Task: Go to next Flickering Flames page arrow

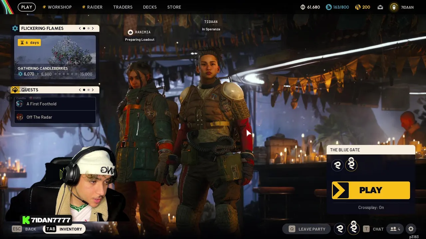Action: click(93, 28)
